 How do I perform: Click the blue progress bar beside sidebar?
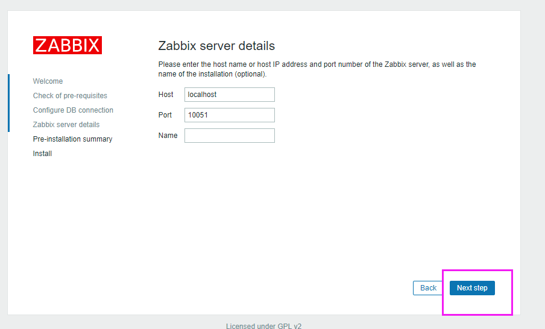[8, 102]
